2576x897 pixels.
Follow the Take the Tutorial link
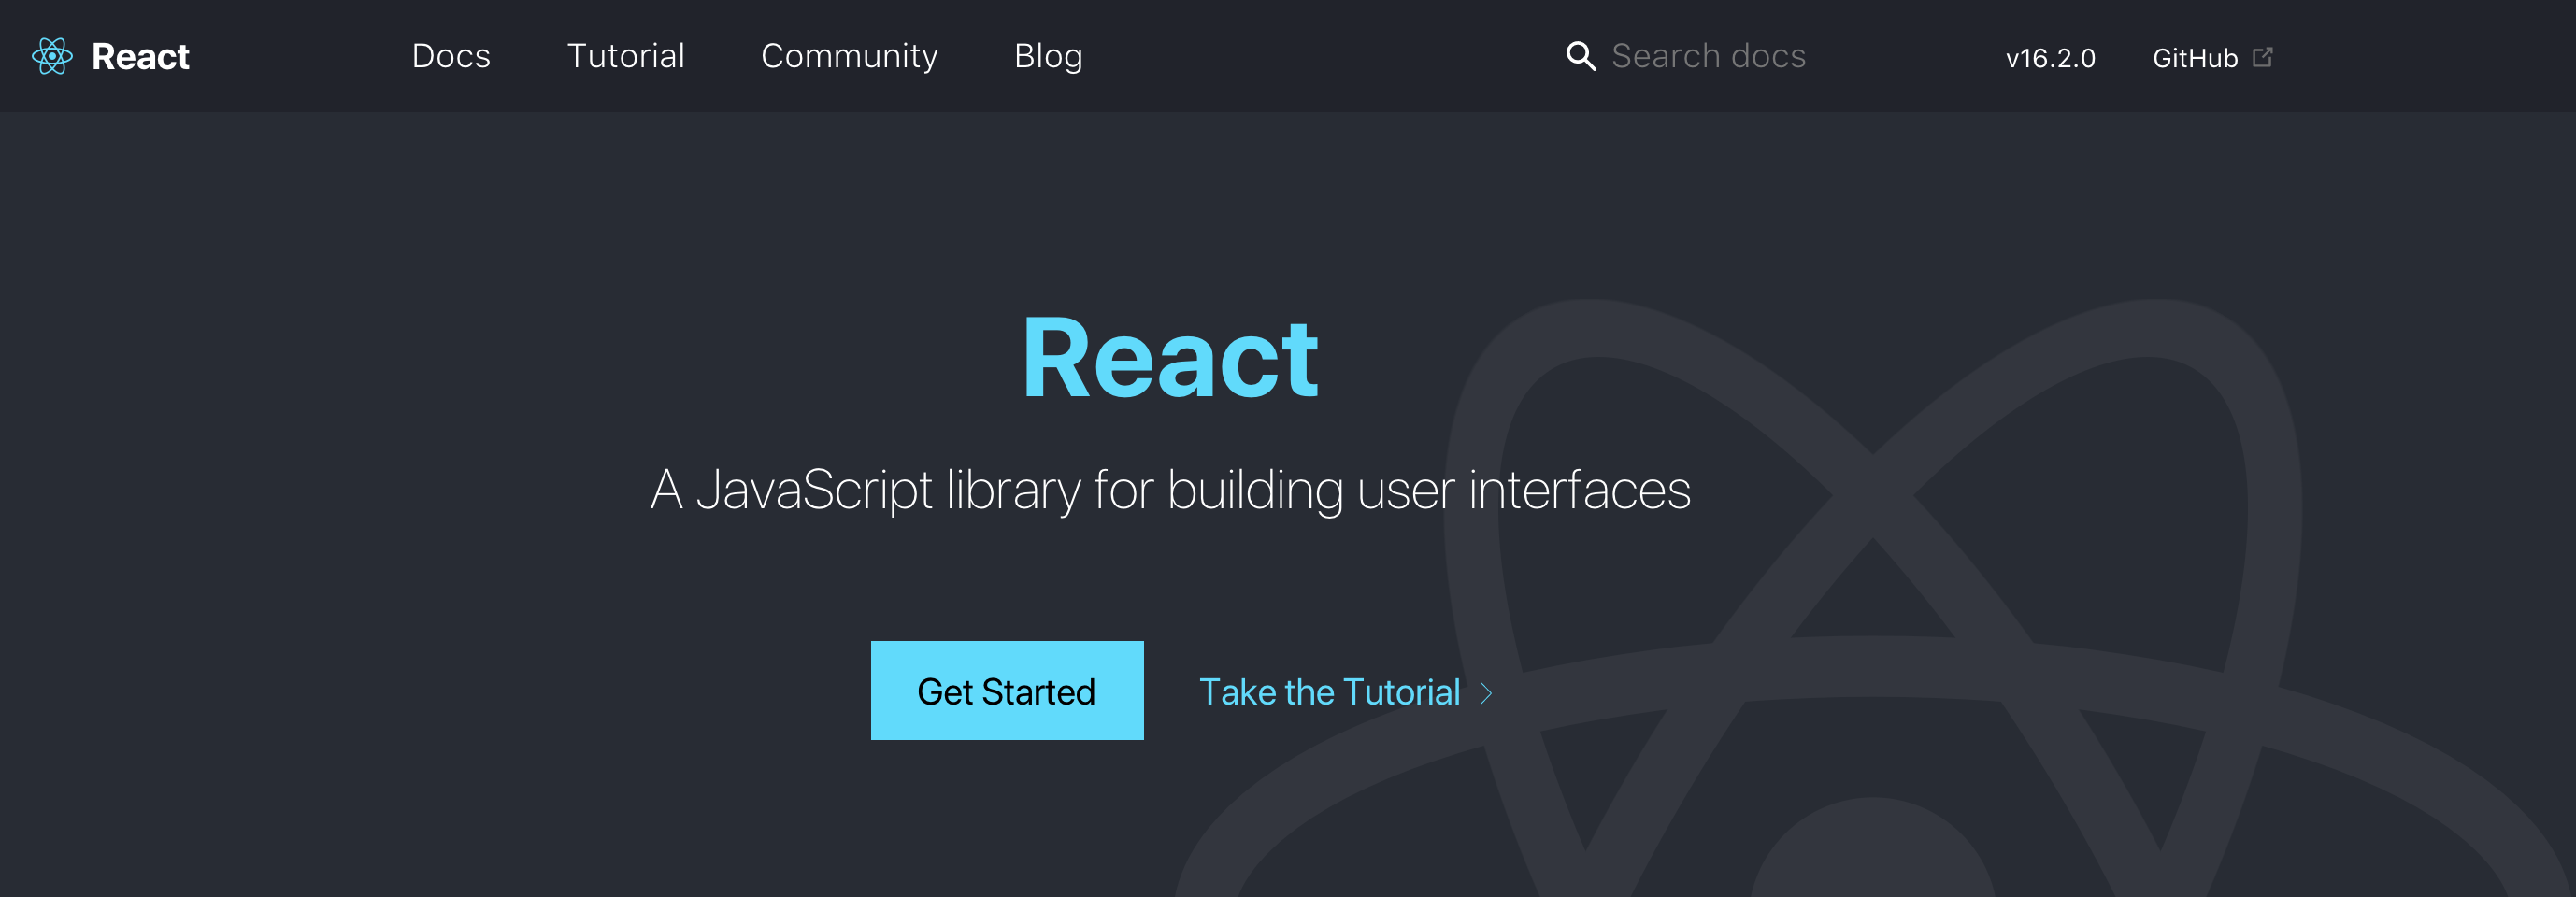(1330, 691)
